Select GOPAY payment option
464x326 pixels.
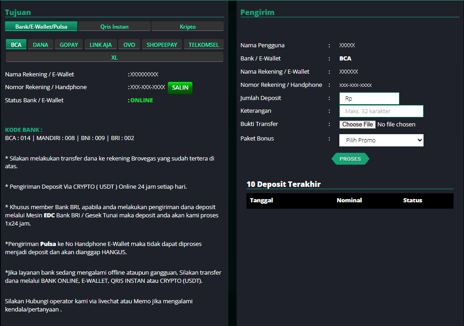tap(69, 45)
